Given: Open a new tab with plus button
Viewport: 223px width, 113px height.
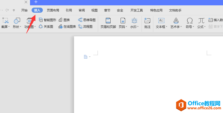Looking at the screenshot, I should pyautogui.click(x=36, y=2).
